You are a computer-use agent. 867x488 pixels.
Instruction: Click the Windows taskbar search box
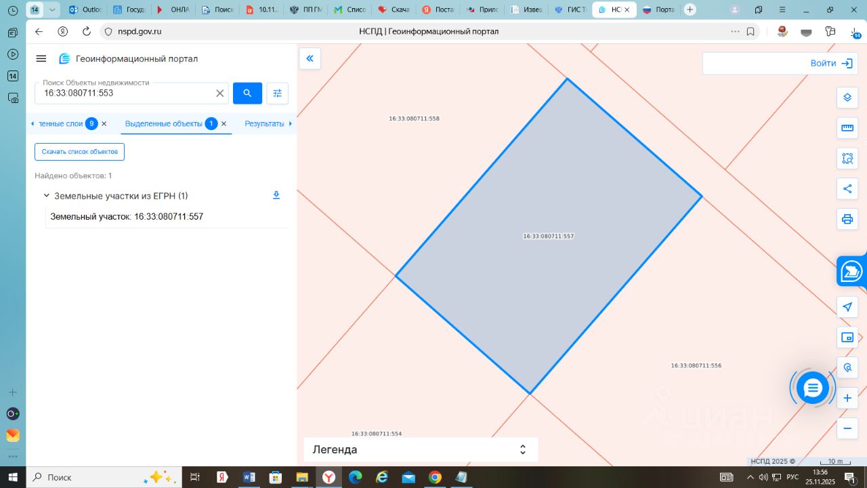[104, 477]
